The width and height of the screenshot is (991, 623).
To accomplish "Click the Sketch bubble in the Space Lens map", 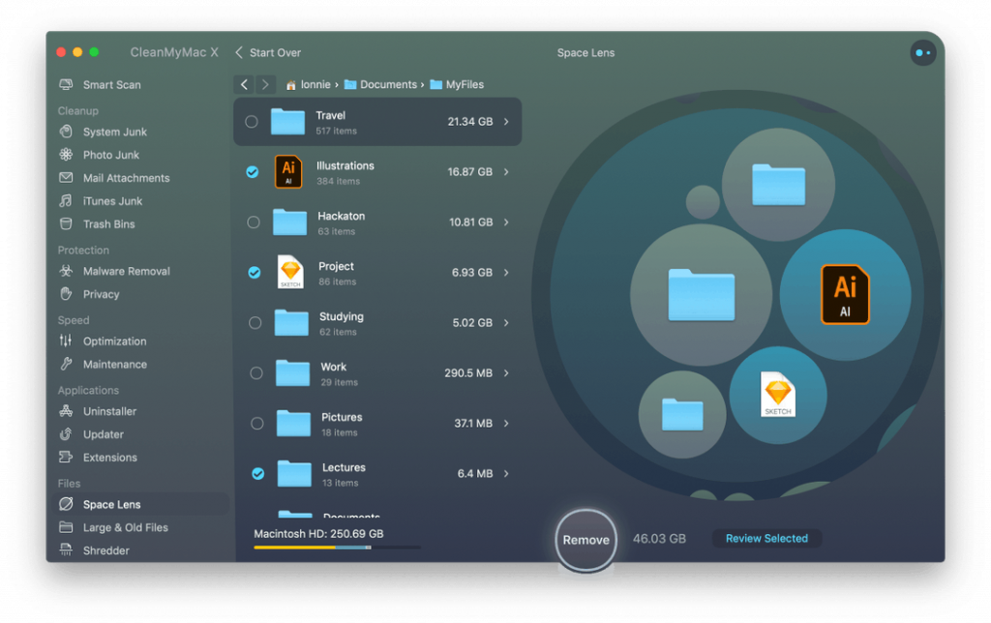I will pyautogui.click(x=778, y=395).
